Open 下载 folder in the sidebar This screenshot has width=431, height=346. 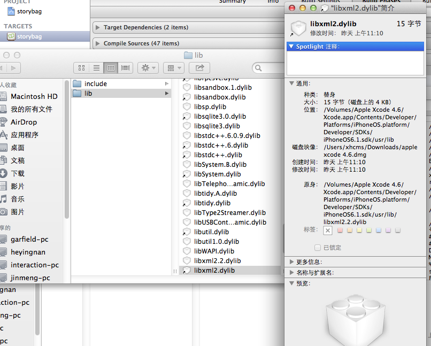pyautogui.click(x=18, y=173)
